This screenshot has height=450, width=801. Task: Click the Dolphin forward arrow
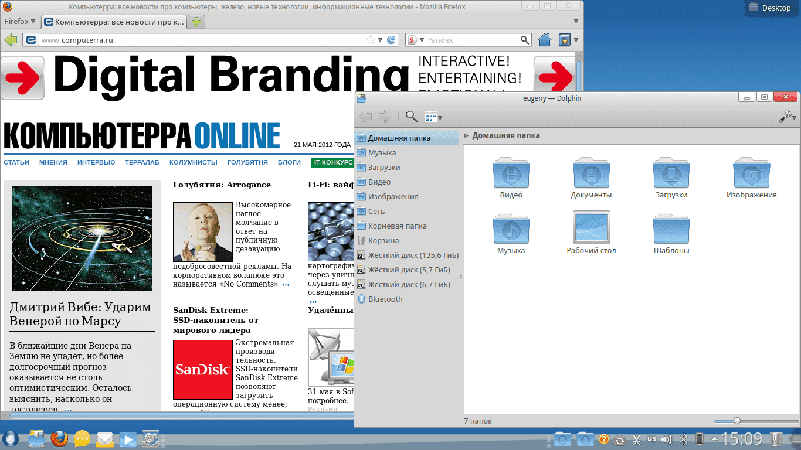(x=385, y=117)
